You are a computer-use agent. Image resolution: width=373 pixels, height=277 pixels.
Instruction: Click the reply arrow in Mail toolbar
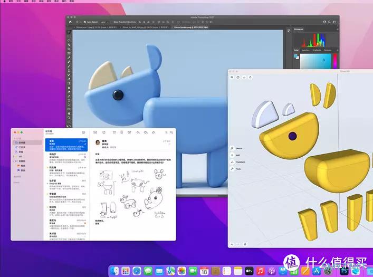137,132
